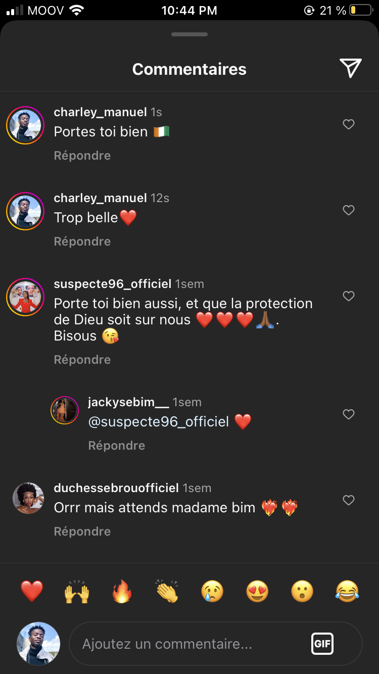The image size is (379, 674).
Task: Insert the heart-eyes emoji
Action: point(257,591)
